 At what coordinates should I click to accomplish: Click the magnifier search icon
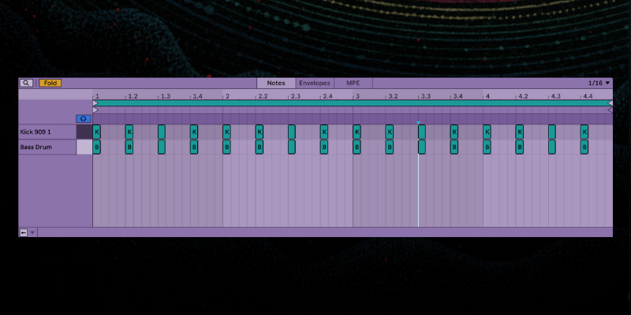(x=26, y=83)
